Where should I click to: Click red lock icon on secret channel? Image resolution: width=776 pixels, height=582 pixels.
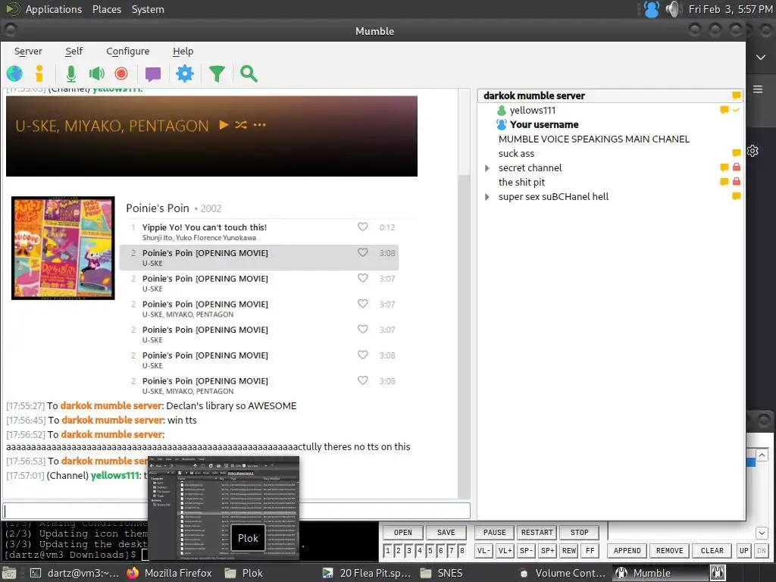pos(737,167)
